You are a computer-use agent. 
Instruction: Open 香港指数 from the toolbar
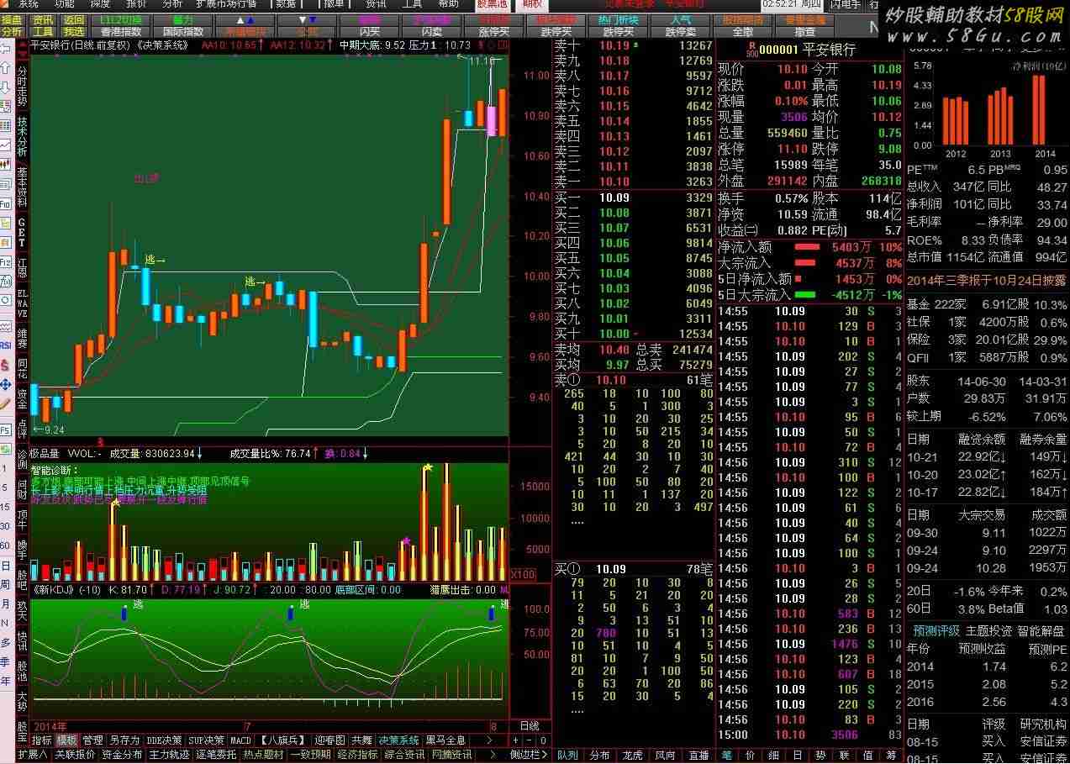[120, 31]
